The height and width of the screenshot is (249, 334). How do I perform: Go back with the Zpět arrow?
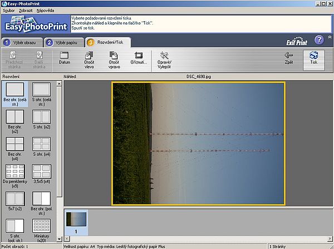coord(288,58)
